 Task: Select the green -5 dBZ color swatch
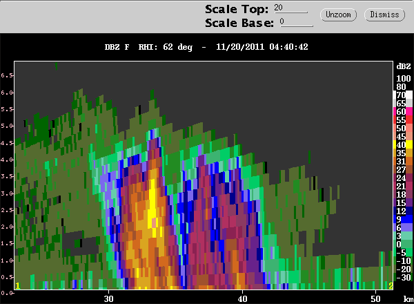(403, 252)
